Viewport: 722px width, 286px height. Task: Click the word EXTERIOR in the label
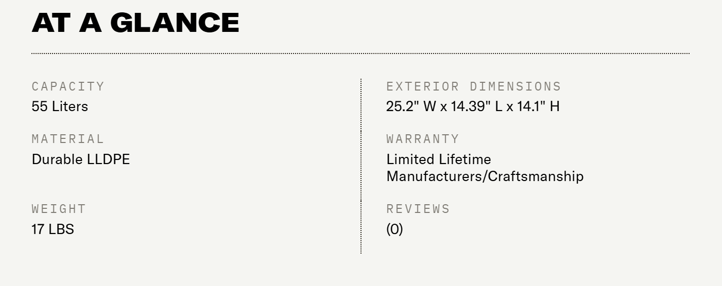pyautogui.click(x=423, y=86)
